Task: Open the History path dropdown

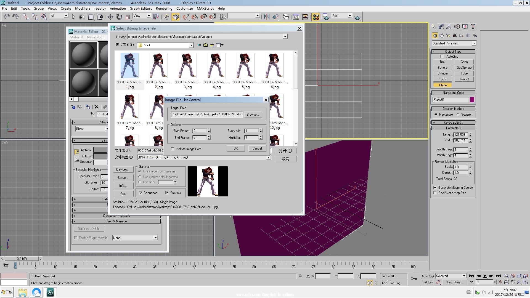Action: pyautogui.click(x=285, y=37)
